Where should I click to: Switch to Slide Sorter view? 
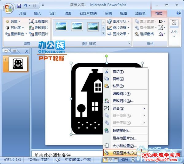click(x=110, y=160)
